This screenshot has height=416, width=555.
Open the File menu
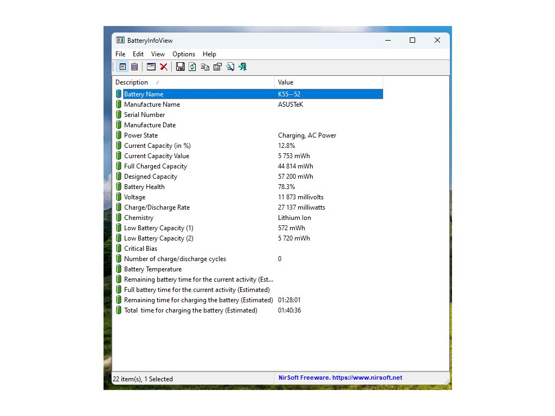(x=120, y=54)
